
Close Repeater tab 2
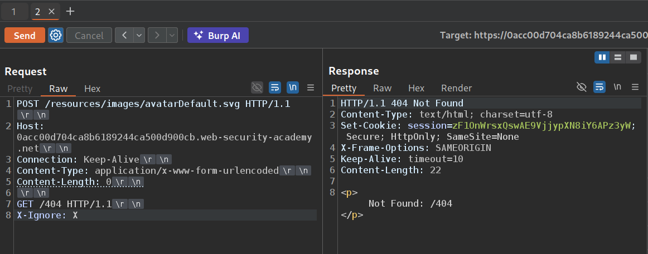click(x=51, y=11)
